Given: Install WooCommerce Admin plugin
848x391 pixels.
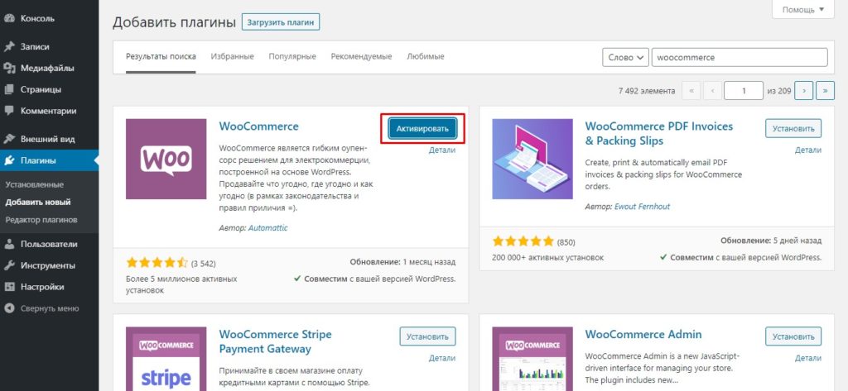Looking at the screenshot, I should (x=793, y=336).
